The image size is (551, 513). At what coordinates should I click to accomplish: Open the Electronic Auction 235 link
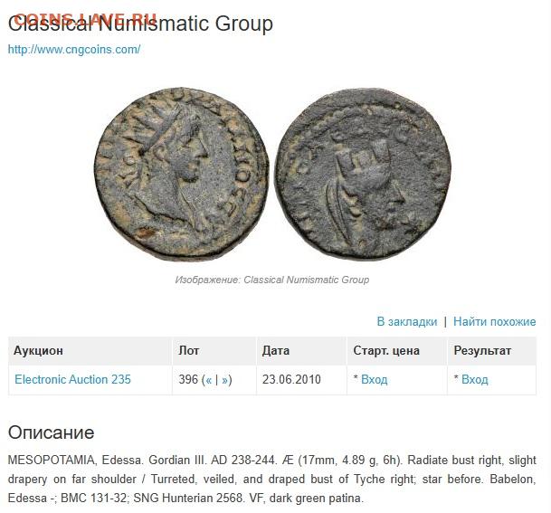pos(72,379)
